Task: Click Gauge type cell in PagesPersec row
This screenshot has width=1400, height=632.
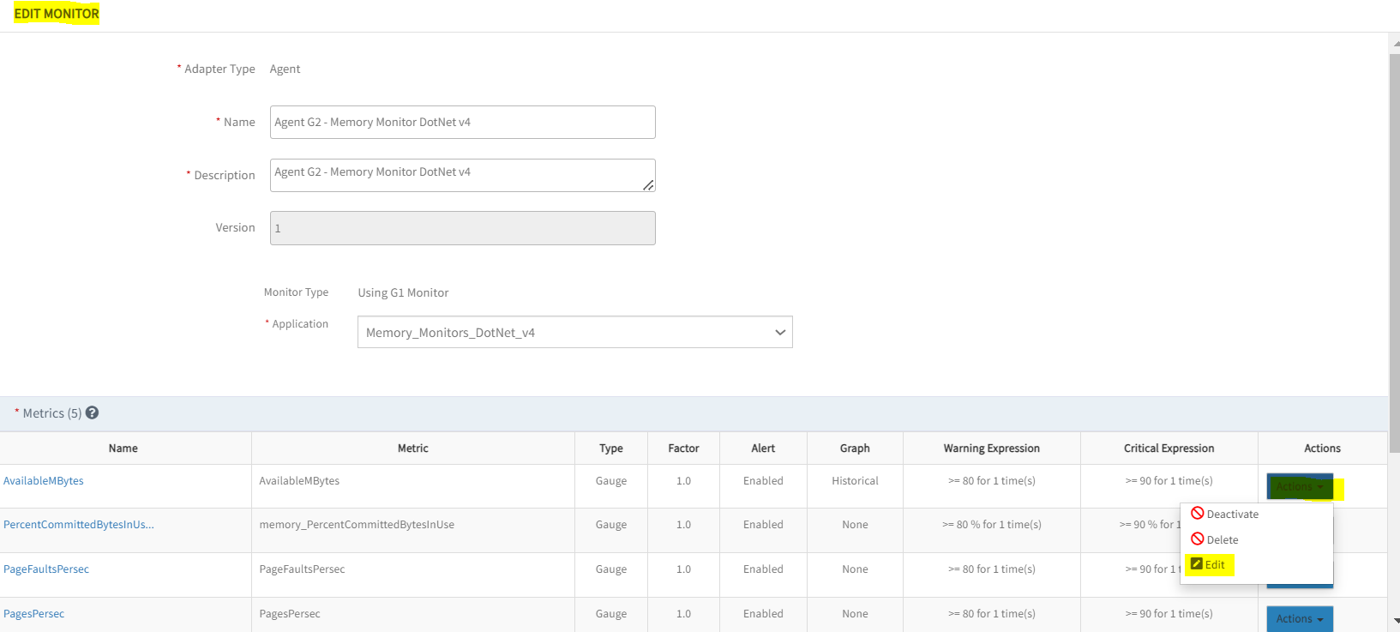Action: pos(611,614)
